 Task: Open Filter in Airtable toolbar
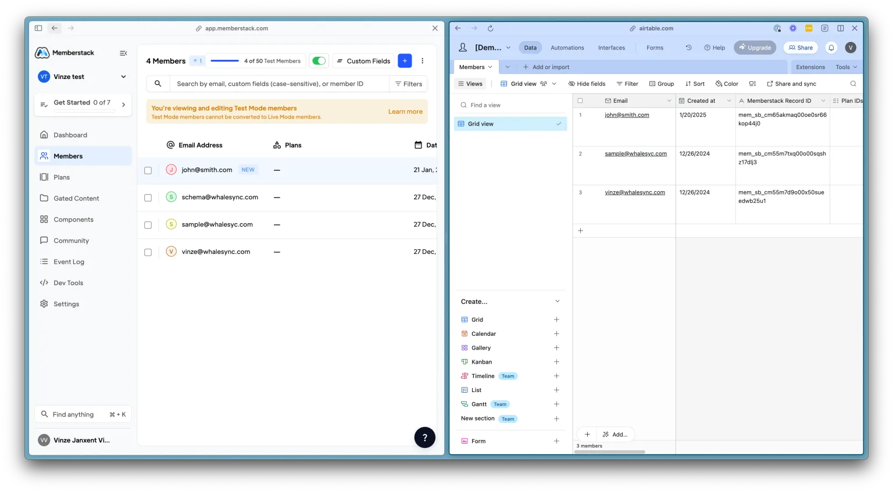(x=627, y=84)
